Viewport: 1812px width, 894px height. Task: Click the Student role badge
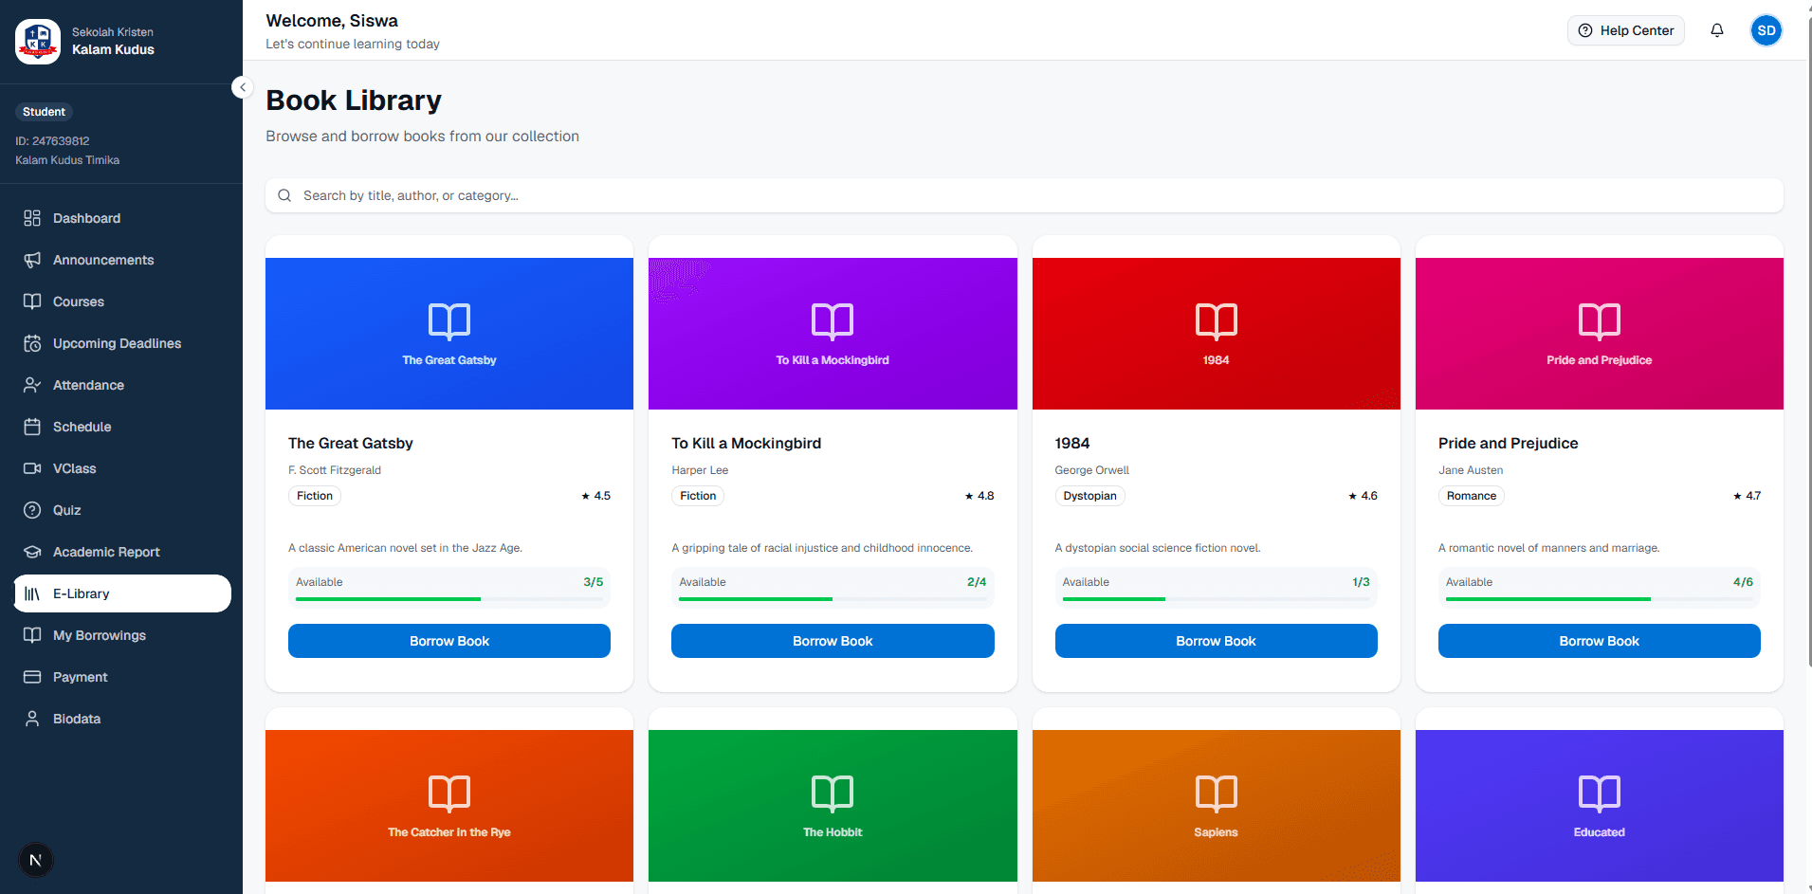[x=44, y=112]
